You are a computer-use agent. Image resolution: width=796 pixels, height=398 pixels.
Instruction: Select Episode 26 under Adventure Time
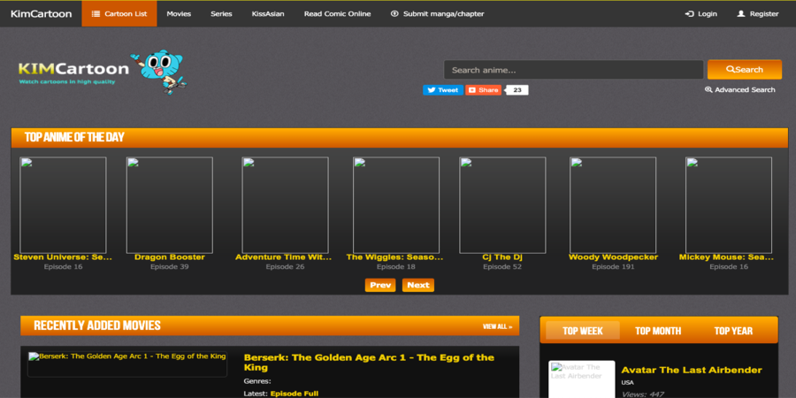(x=286, y=266)
